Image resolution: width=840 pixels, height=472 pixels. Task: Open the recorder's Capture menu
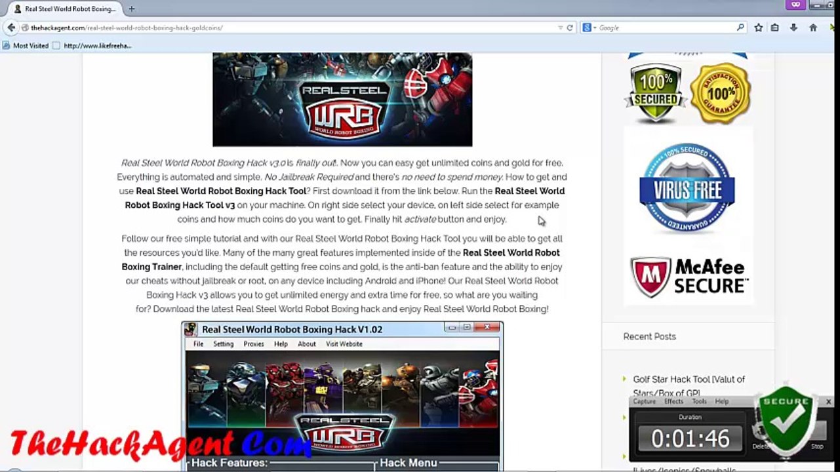click(644, 401)
